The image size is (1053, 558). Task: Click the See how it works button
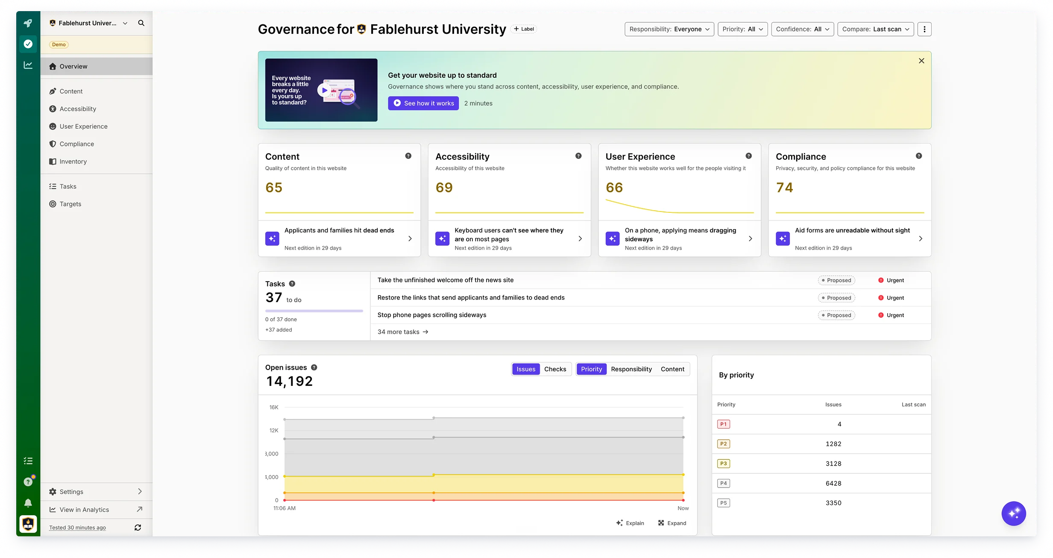(x=423, y=103)
